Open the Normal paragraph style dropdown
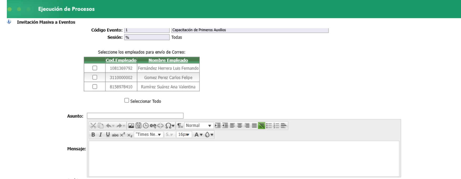The width and height of the screenshot is (461, 179). (x=199, y=126)
